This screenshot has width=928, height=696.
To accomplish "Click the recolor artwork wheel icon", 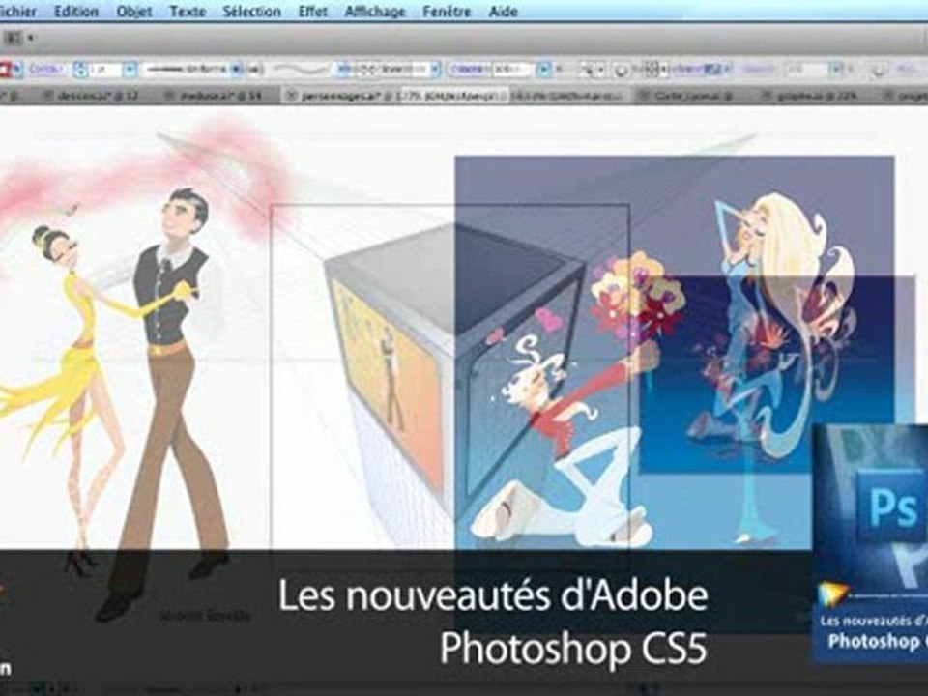I will [x=621, y=70].
